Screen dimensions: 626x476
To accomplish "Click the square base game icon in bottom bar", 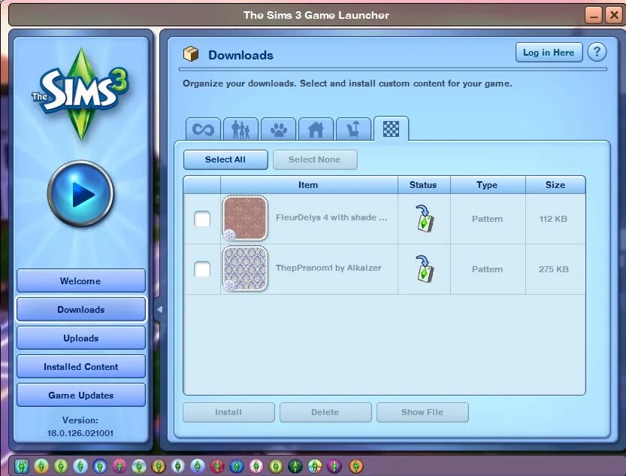I will (x=22, y=465).
